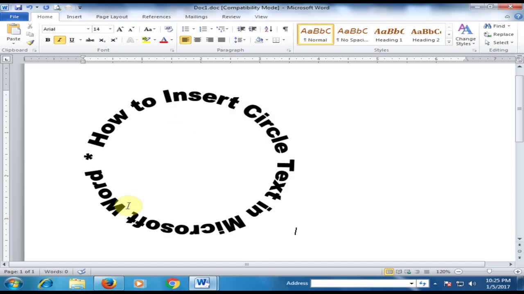The image size is (524, 294).
Task: Click the Text Highlight Color swatch
Action: click(x=146, y=40)
